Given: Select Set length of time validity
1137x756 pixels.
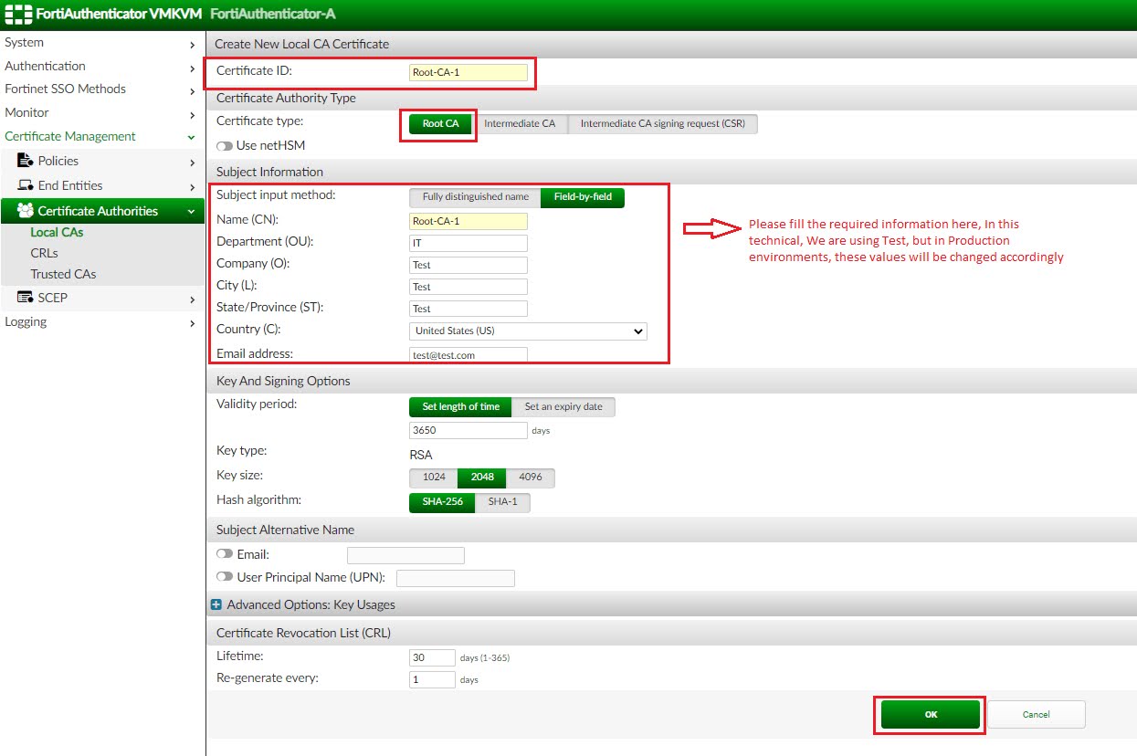Looking at the screenshot, I should click(460, 407).
